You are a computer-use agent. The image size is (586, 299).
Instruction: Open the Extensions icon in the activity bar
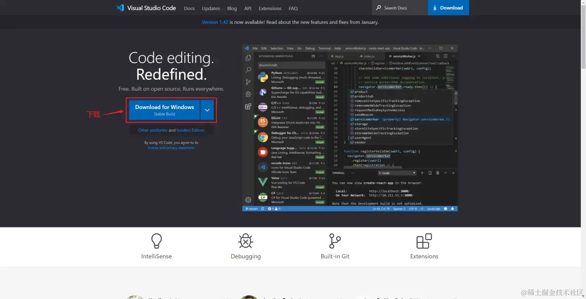pos(248,106)
